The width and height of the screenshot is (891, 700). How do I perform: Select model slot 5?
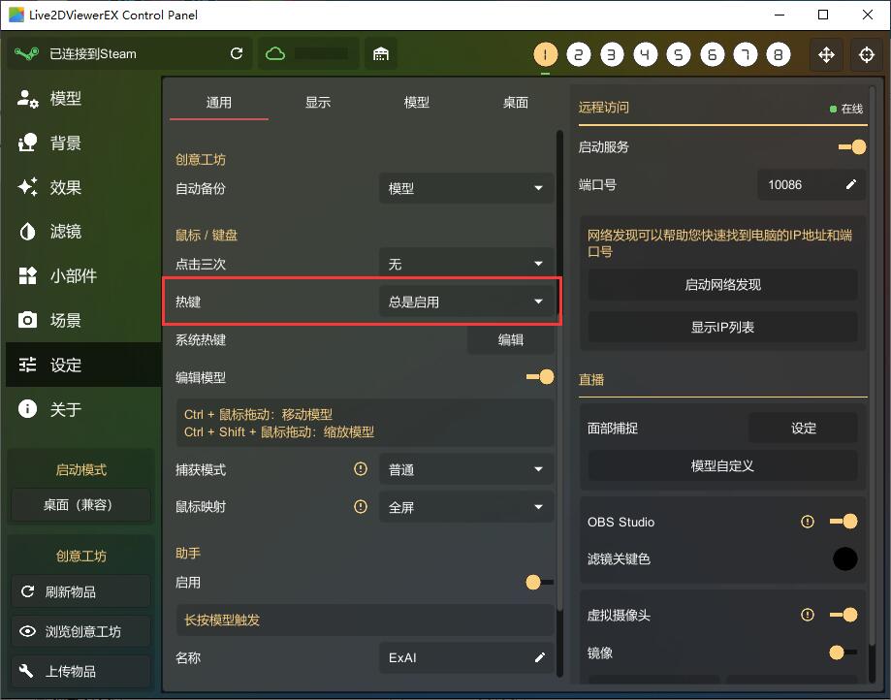tap(679, 54)
